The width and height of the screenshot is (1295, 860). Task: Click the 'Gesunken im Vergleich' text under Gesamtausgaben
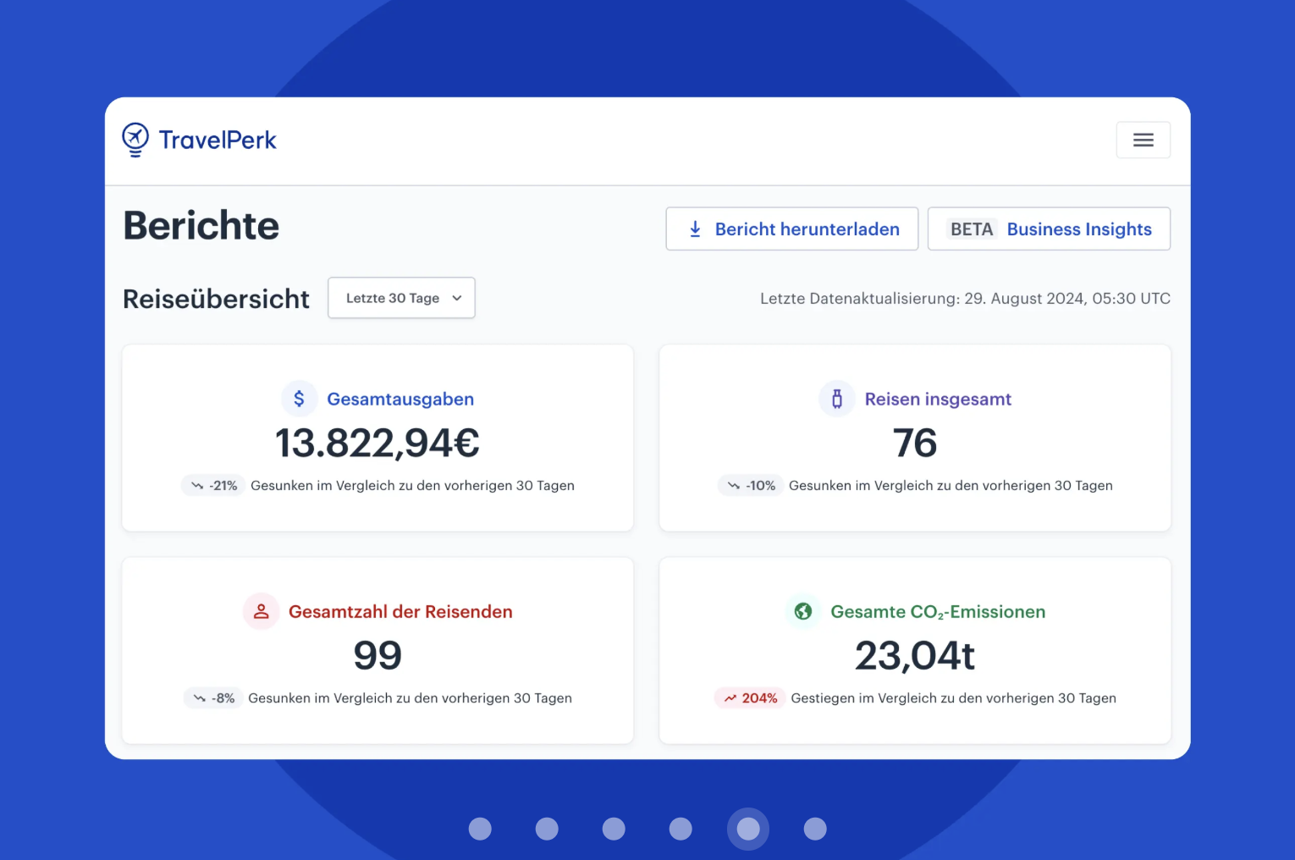pos(412,486)
